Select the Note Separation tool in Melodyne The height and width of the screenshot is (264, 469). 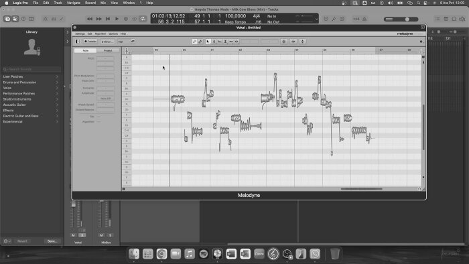[x=237, y=42]
